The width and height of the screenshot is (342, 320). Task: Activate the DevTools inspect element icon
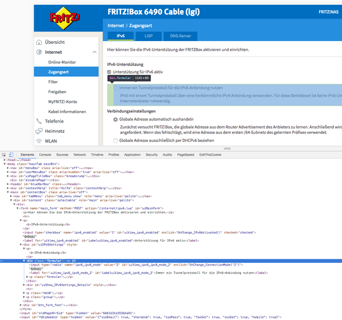(x=5, y=155)
